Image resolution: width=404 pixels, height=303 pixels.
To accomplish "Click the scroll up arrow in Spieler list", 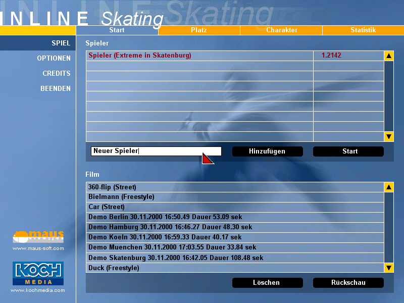I will (x=389, y=56).
